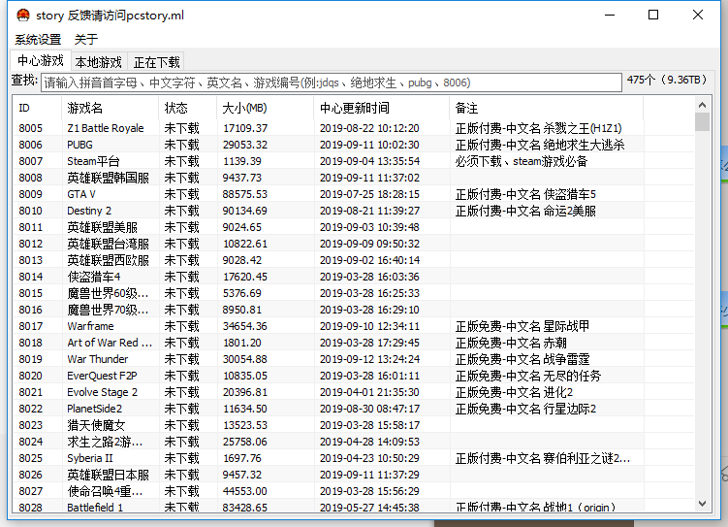Sort by the 备注 column header

[547, 109]
